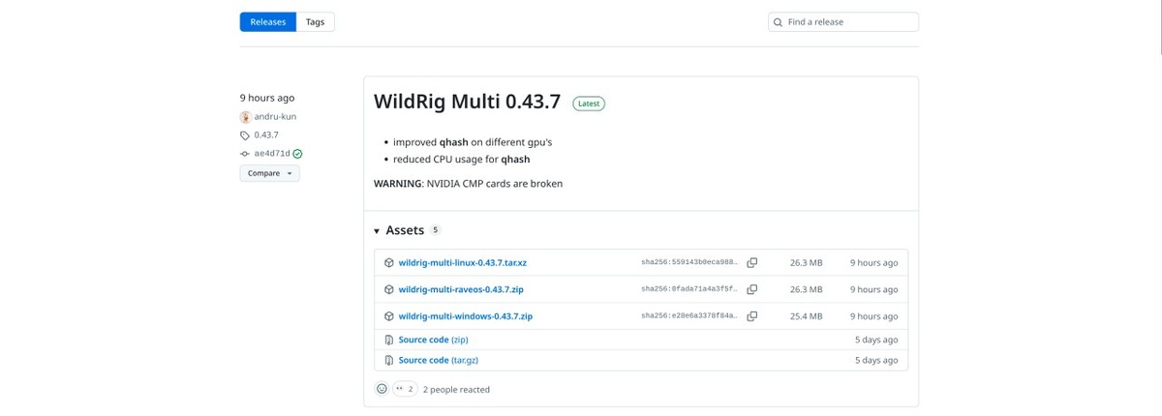
Task: Click the tag icon next to 0.43.7
Action: point(245,135)
